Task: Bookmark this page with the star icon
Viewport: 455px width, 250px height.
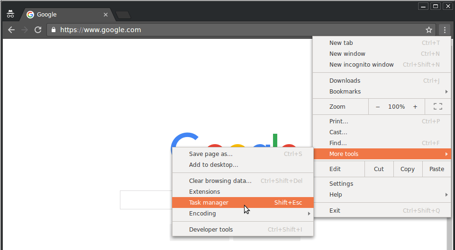Action: 429,30
